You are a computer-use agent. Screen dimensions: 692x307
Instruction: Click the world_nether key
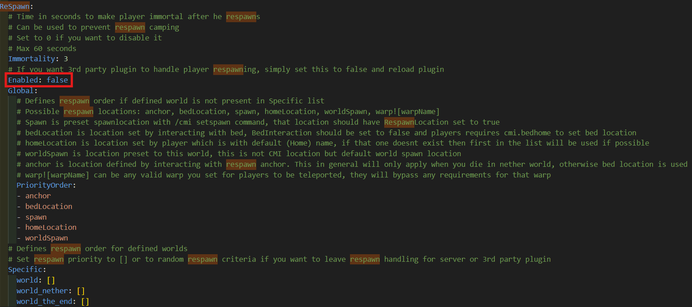tap(42, 291)
